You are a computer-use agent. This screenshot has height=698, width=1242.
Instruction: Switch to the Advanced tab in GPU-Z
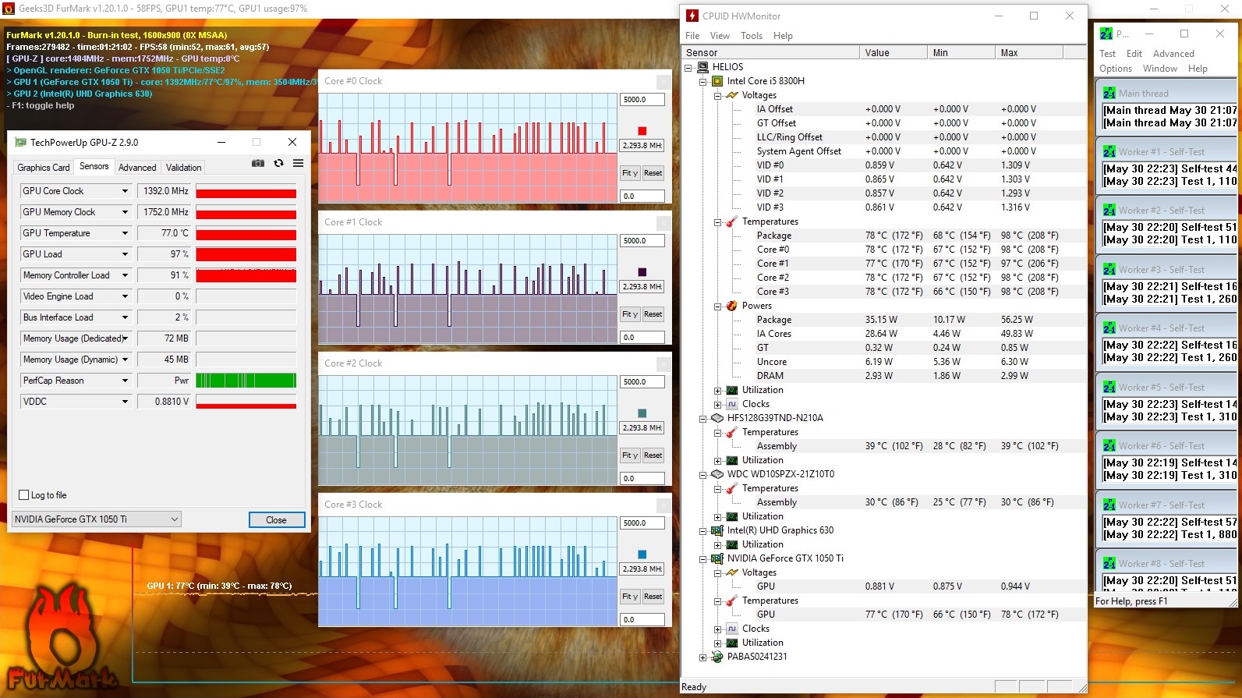[x=137, y=168]
